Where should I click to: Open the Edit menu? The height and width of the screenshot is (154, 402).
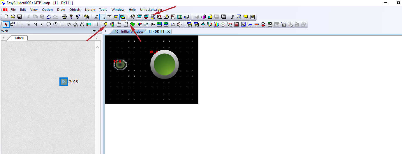[23, 10]
